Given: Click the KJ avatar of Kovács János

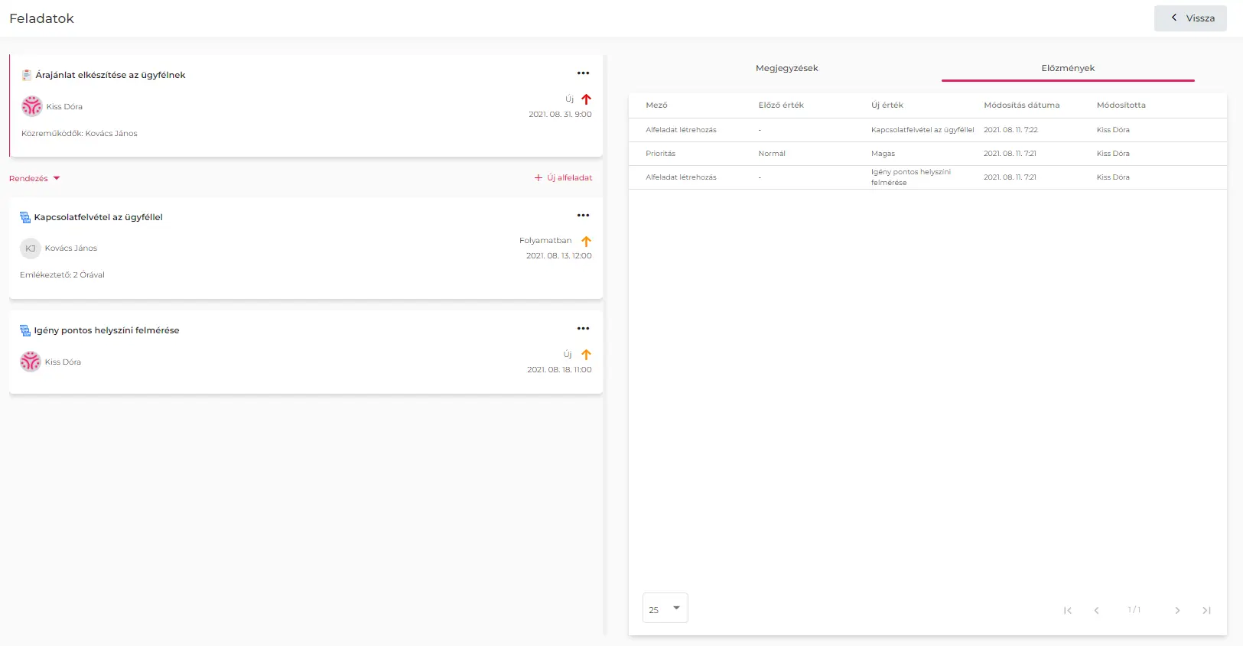Looking at the screenshot, I should point(31,248).
